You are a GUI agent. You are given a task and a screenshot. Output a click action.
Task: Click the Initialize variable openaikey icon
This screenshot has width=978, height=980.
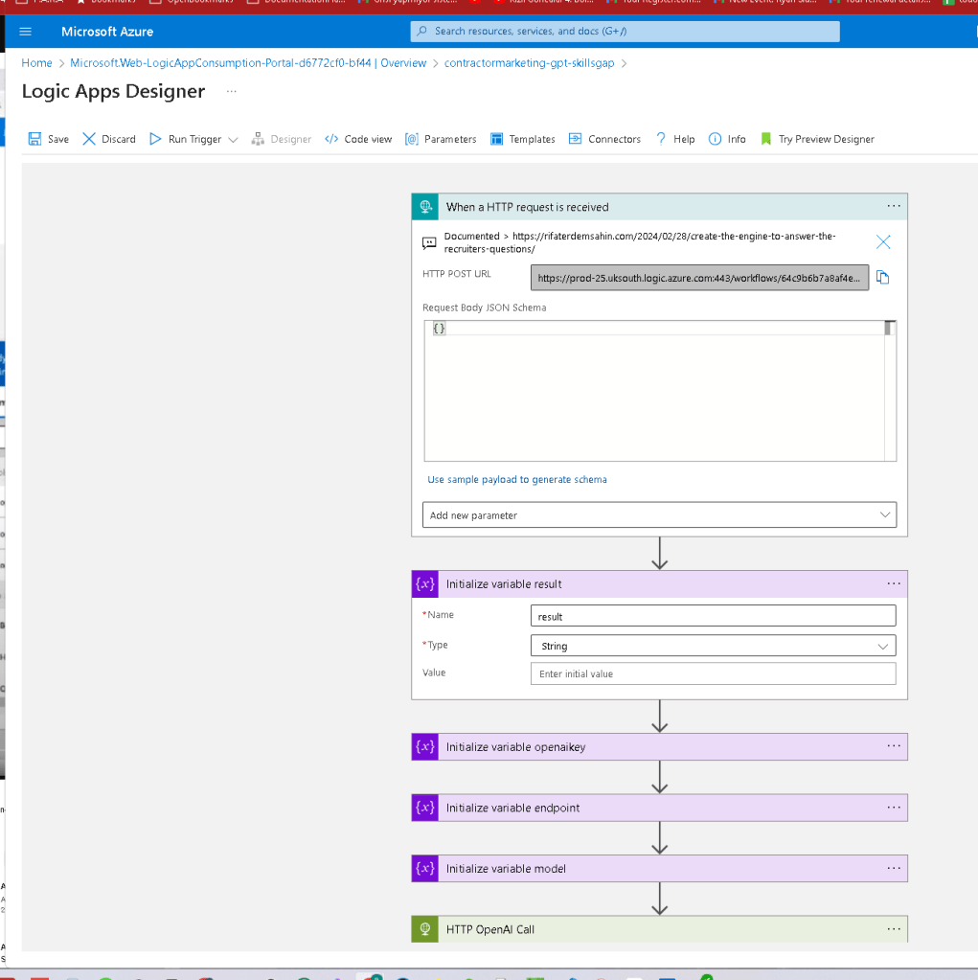(x=425, y=747)
